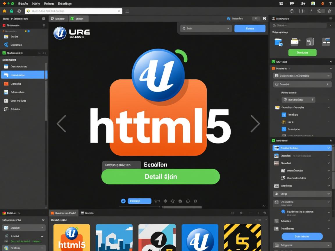Select the shield icon among the playback controls
The image size is (335, 251).
tap(173, 201)
